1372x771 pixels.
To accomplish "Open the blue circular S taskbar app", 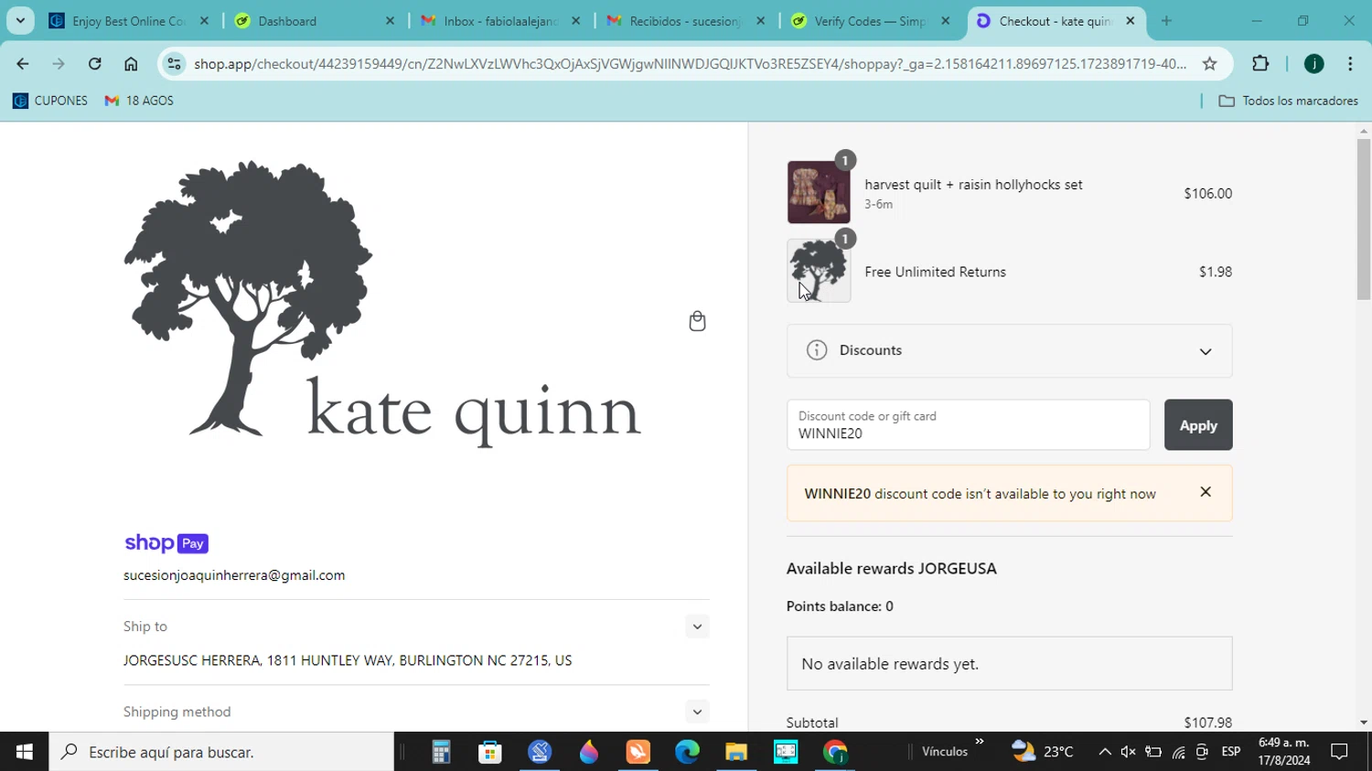I will 540,752.
